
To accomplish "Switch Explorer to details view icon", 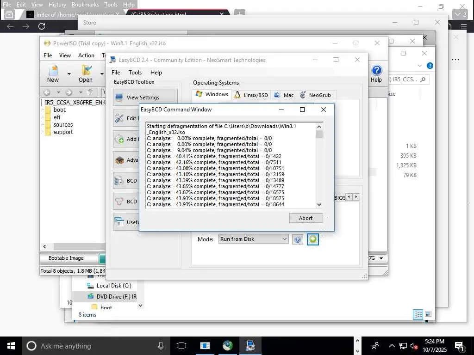I will [x=418, y=314].
